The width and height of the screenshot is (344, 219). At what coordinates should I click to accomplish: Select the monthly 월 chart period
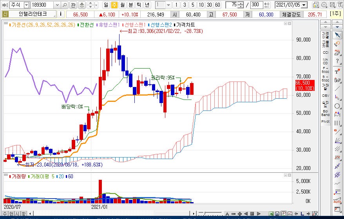(x=122, y=5)
